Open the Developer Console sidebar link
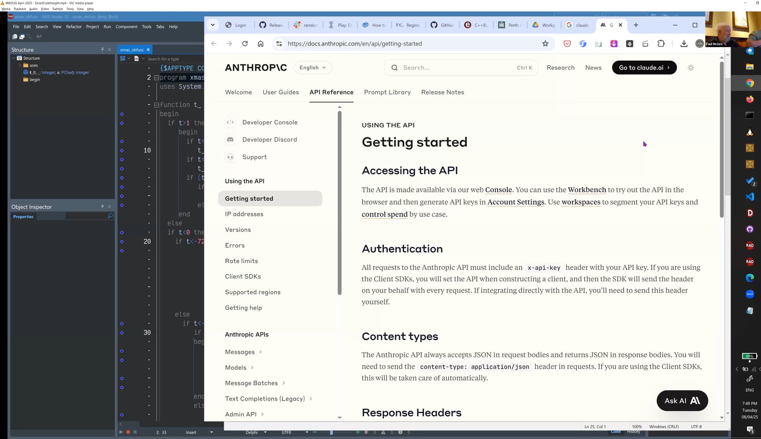 point(270,122)
